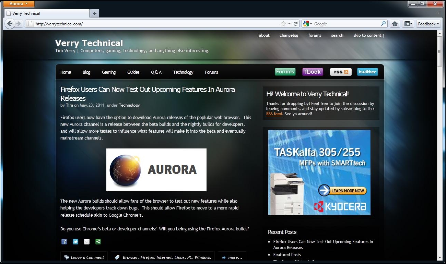Open the Google search engine selector
This screenshot has width=446, height=264.
(307, 24)
